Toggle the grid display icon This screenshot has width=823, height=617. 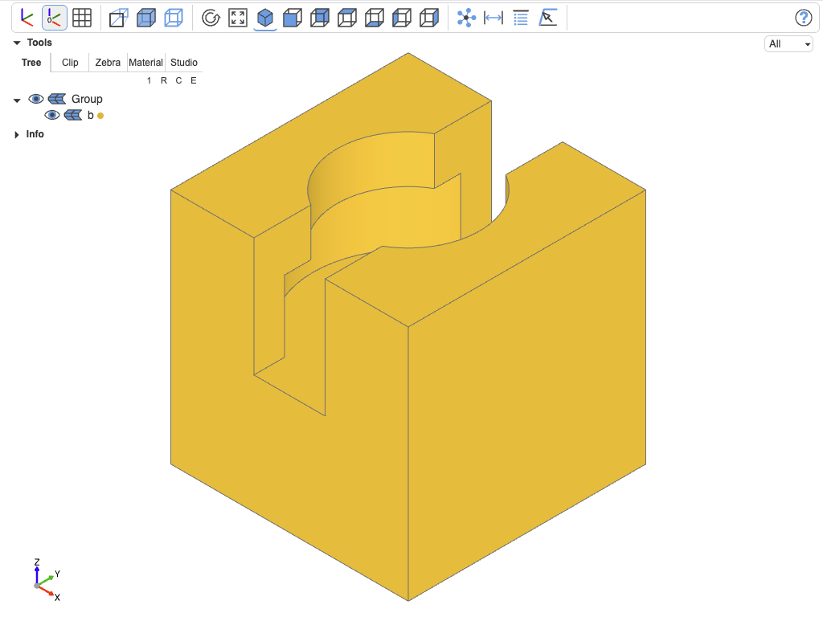pos(82,18)
